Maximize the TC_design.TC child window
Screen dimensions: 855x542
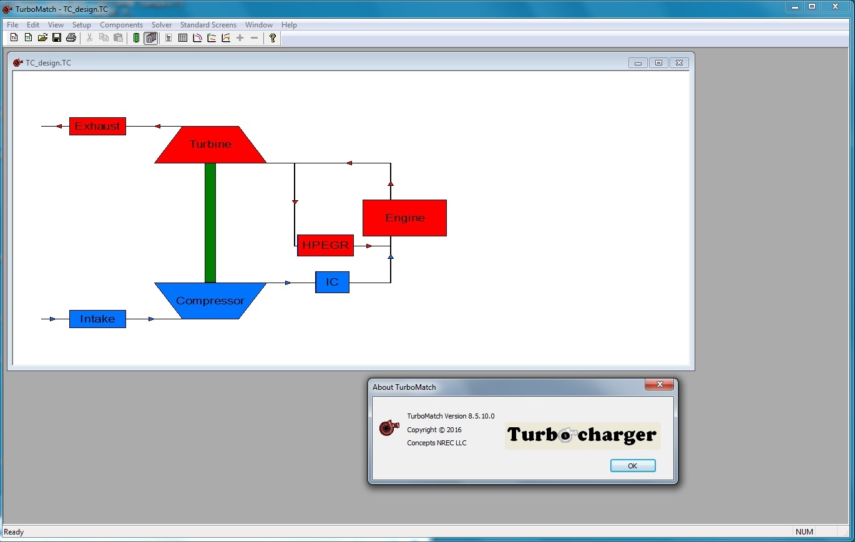[x=658, y=63]
